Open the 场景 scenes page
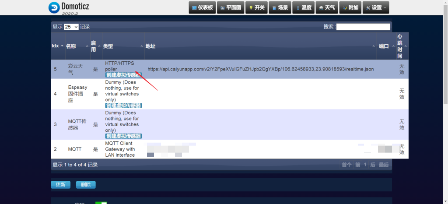 [280, 7]
